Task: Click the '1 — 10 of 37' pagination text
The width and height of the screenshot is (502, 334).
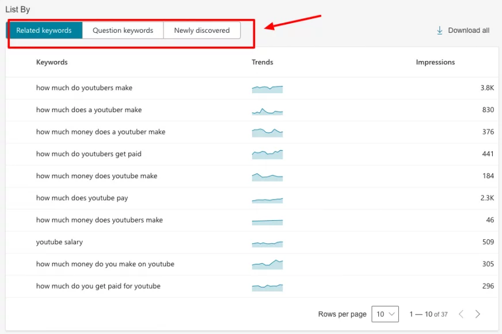Action: click(428, 314)
